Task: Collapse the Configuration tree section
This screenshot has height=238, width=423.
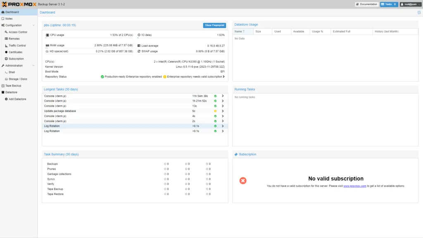Action: pyautogui.click(x=34, y=25)
